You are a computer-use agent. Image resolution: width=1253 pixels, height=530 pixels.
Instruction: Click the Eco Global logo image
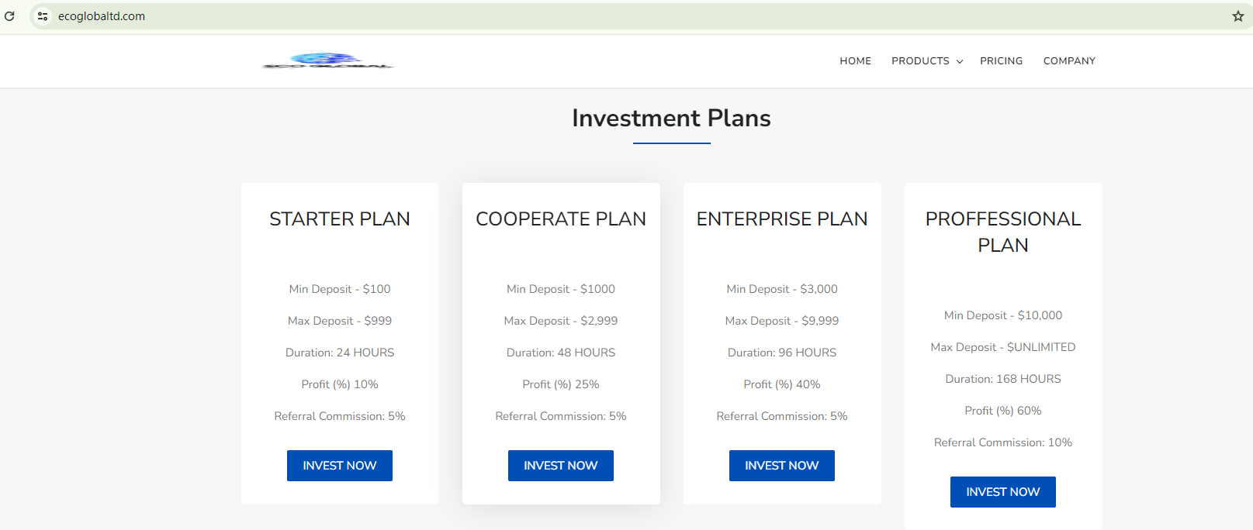[328, 60]
